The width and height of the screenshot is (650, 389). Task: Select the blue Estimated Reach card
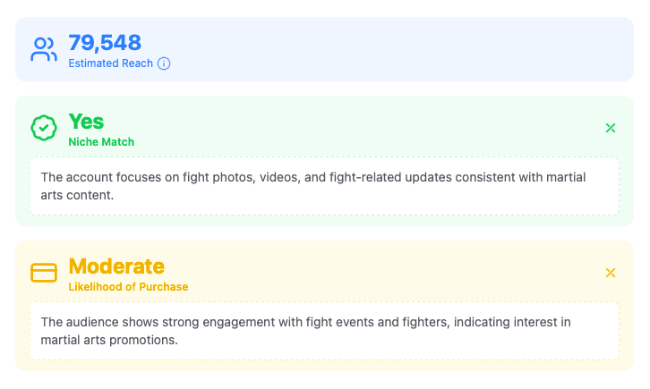pyautogui.click(x=325, y=49)
